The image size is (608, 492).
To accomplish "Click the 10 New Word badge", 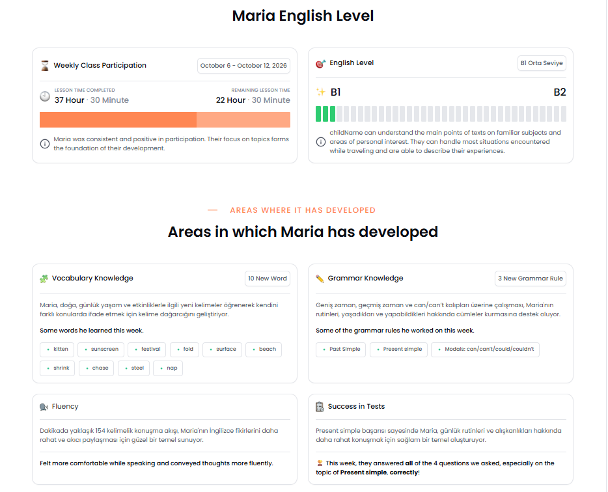I will tap(268, 279).
